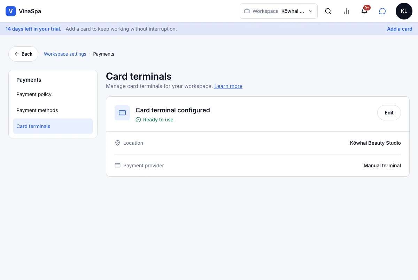Image resolution: width=418 pixels, height=280 pixels.
Task: Edit the configured card terminal
Action: (x=389, y=113)
